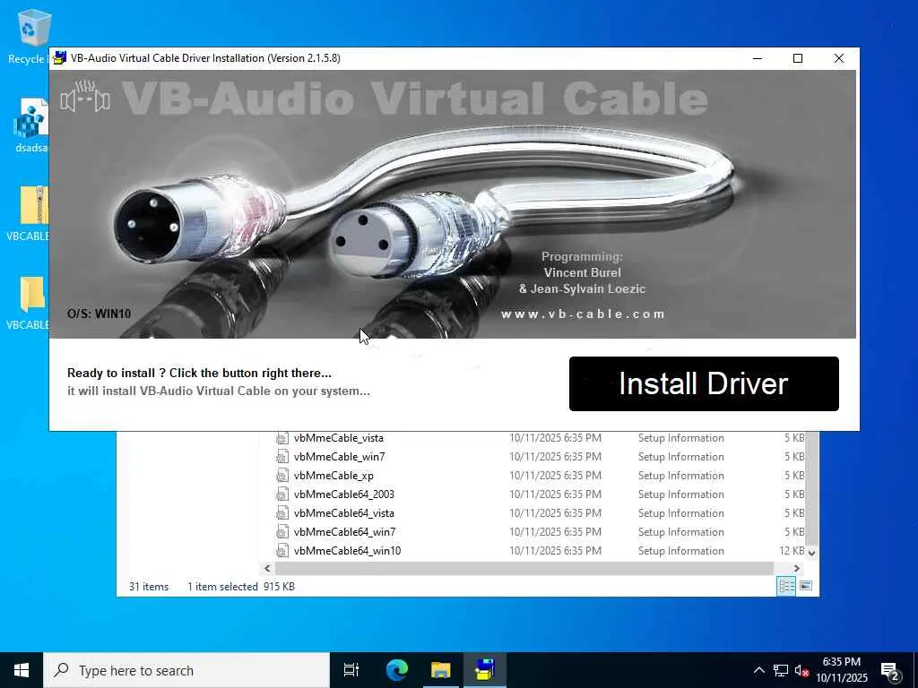Click Explorer horizontal scrollbar track
Viewport: 918px width, 688px height.
click(524, 568)
